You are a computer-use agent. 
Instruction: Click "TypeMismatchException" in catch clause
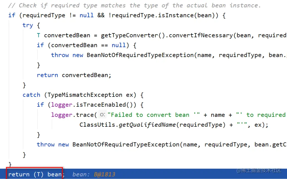85,95
